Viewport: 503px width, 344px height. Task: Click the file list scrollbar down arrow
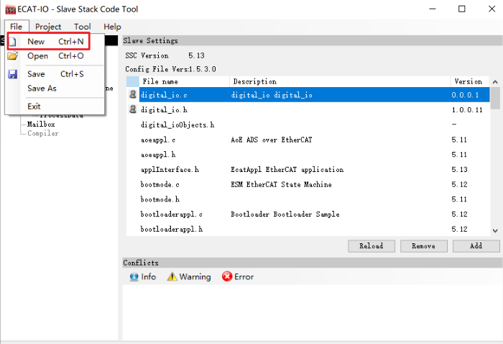tap(496, 230)
